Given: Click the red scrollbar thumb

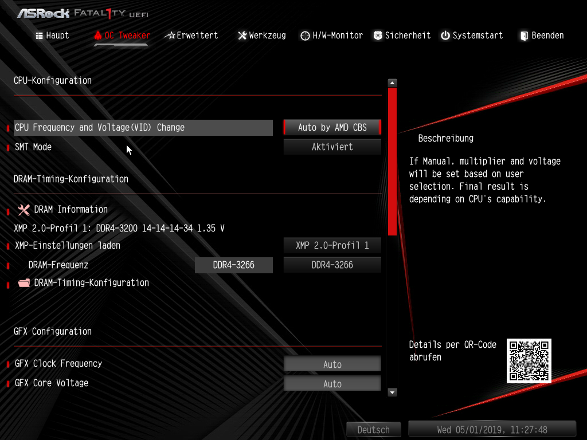Looking at the screenshot, I should click(392, 161).
